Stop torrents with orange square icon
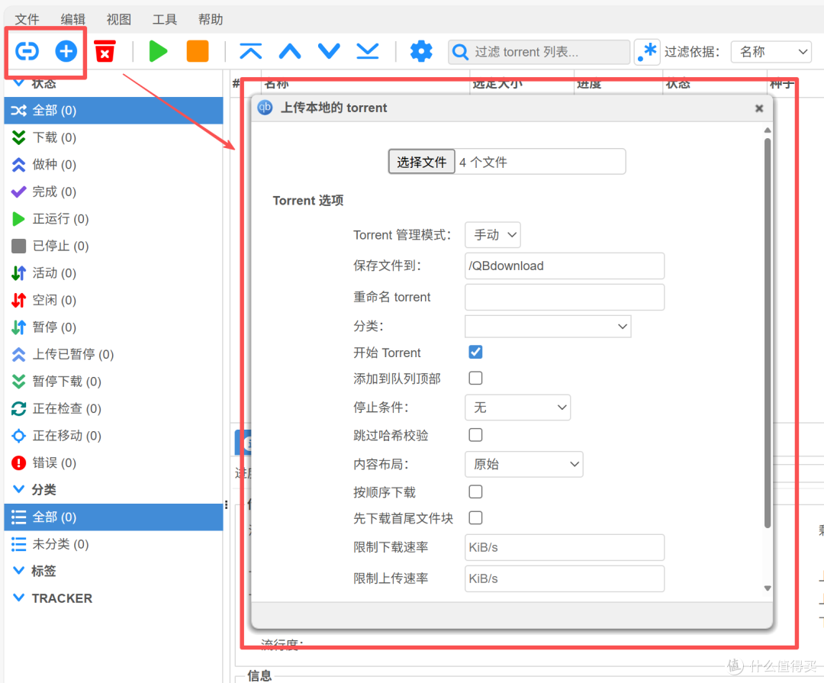The height and width of the screenshot is (683, 824). tap(198, 51)
